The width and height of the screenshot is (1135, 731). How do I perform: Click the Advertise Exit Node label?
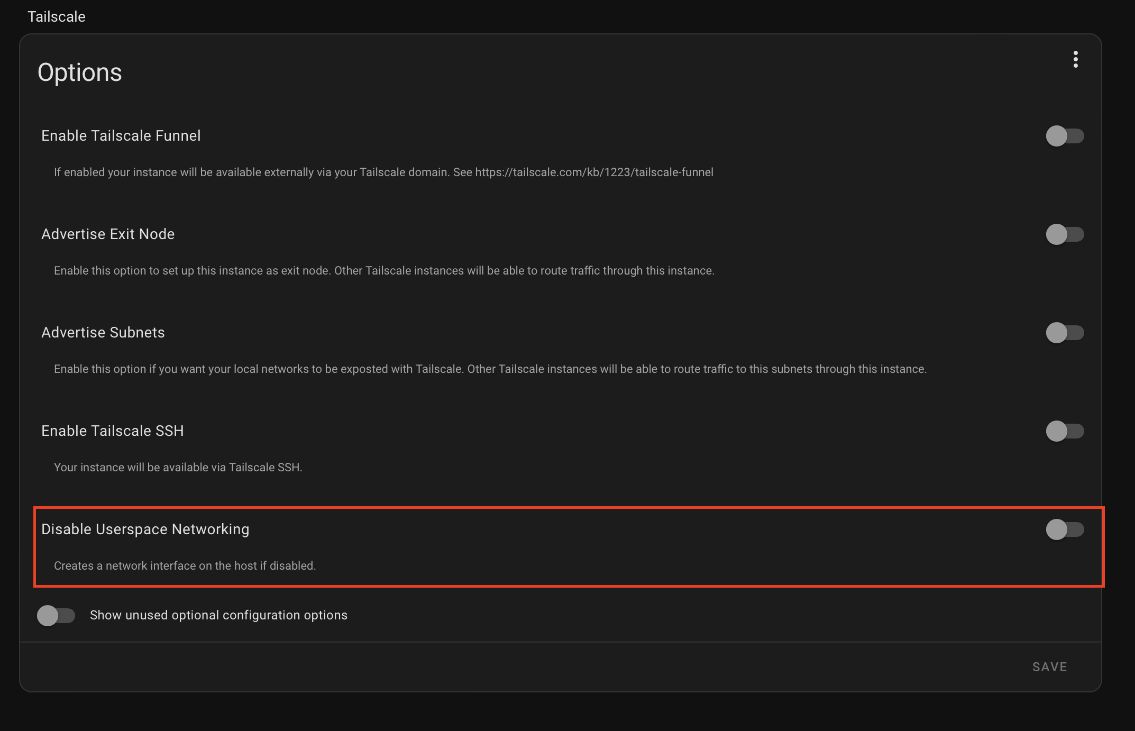pos(108,234)
